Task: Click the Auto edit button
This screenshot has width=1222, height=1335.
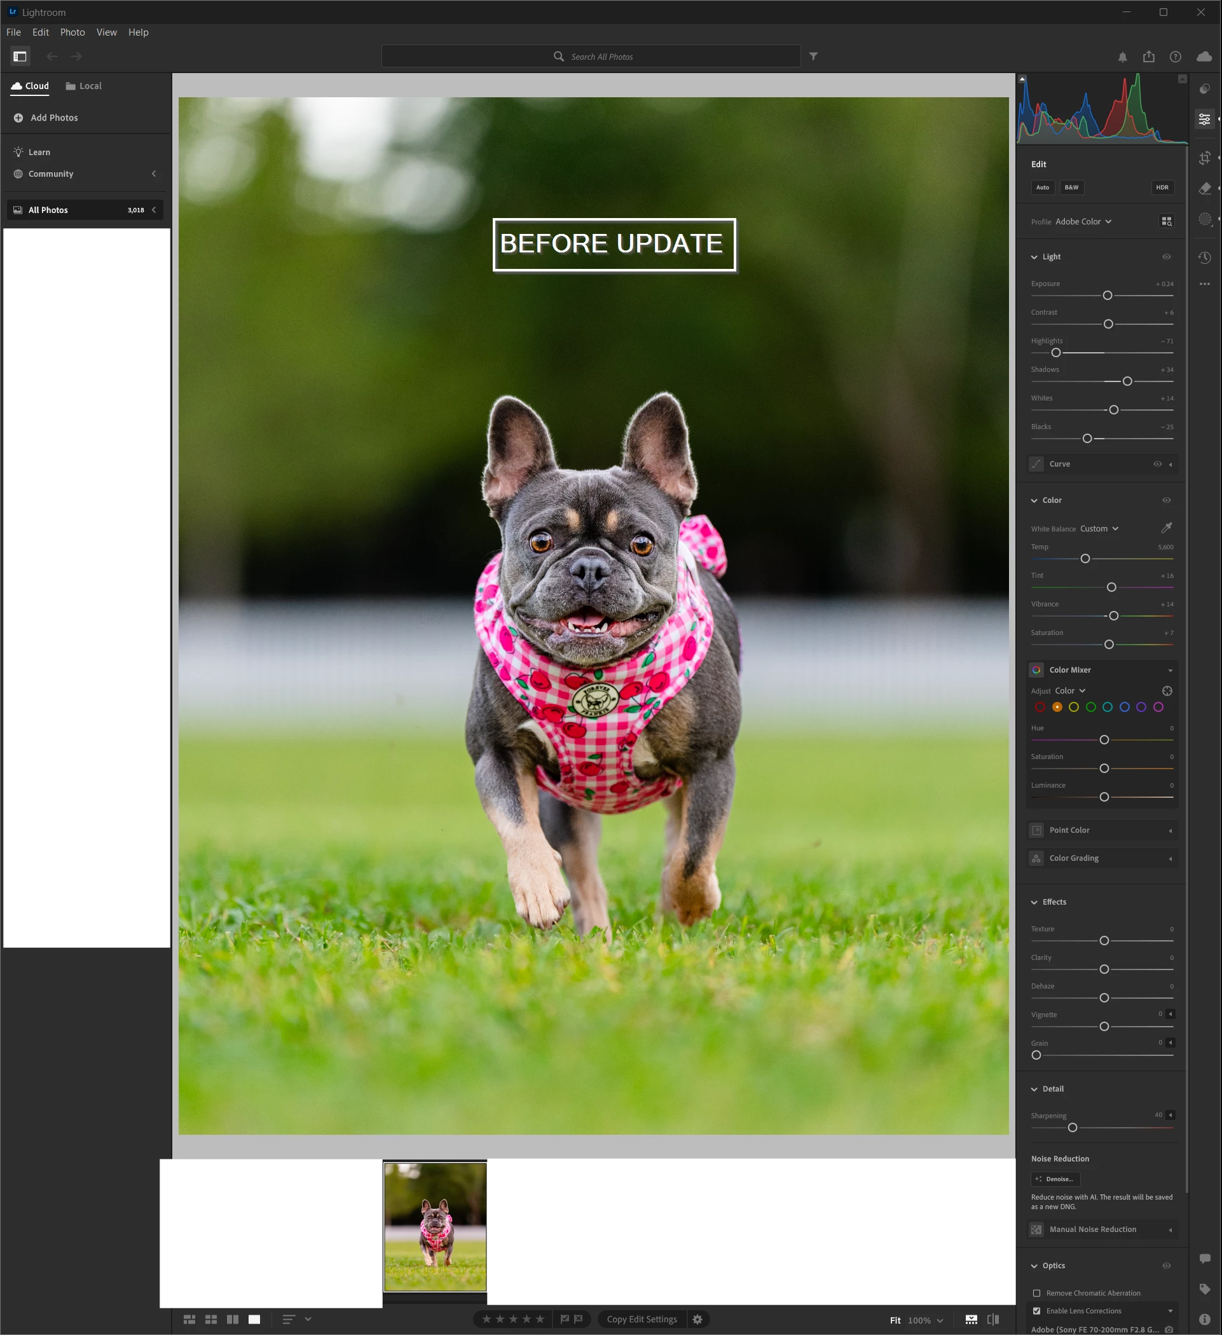Action: (1043, 188)
